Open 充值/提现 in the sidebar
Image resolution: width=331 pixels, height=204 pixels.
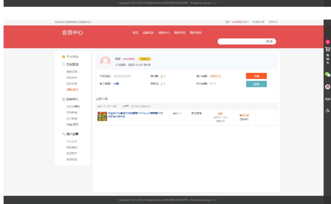point(72,125)
